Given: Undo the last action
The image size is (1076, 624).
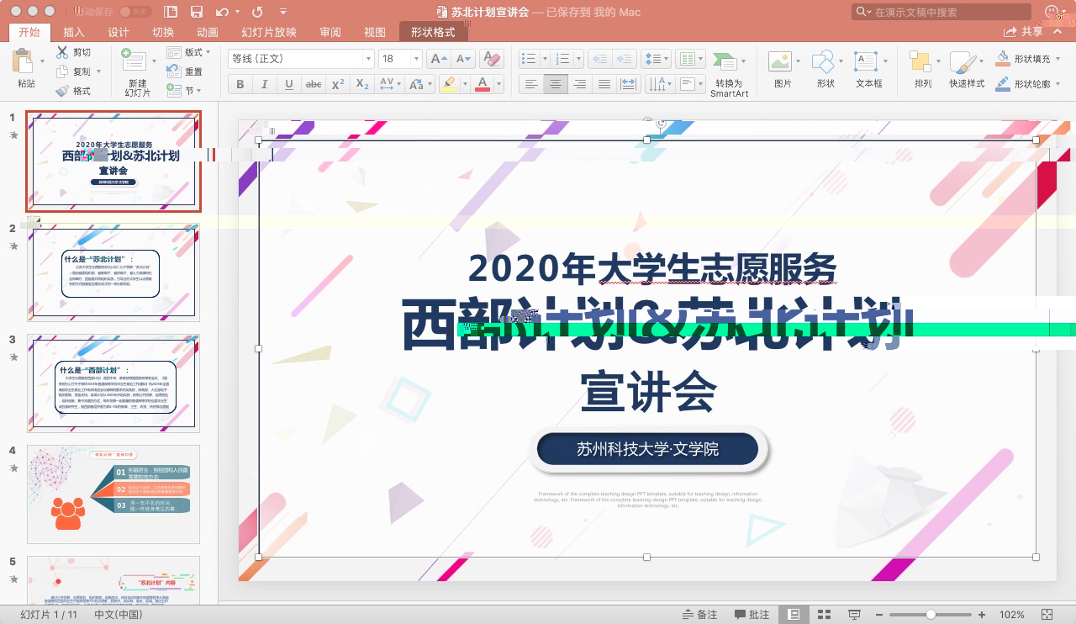Looking at the screenshot, I should pyautogui.click(x=221, y=12).
